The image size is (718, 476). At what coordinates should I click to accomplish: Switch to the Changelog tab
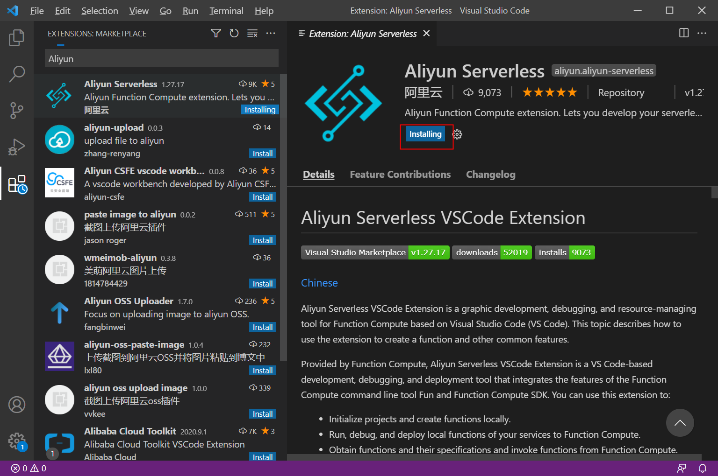tap(491, 175)
